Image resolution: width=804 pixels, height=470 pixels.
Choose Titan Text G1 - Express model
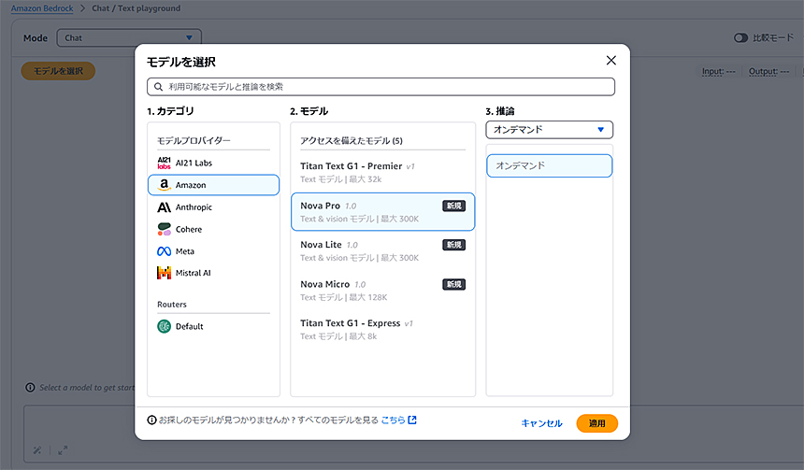(382, 329)
